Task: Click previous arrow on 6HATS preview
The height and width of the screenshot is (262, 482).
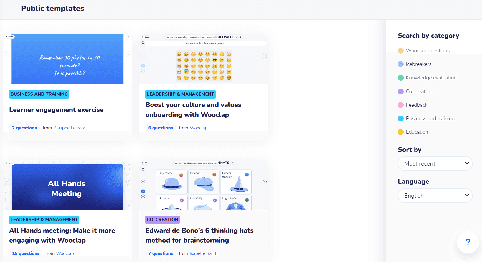Action: point(143,182)
